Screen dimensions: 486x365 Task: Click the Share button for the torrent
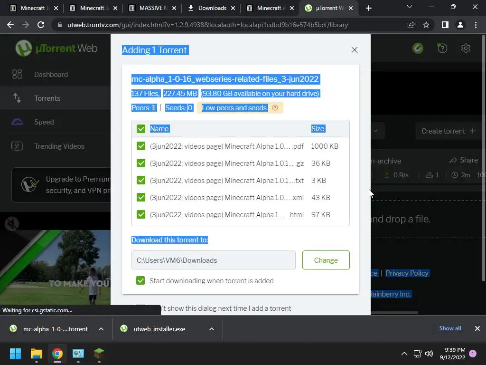464,160
